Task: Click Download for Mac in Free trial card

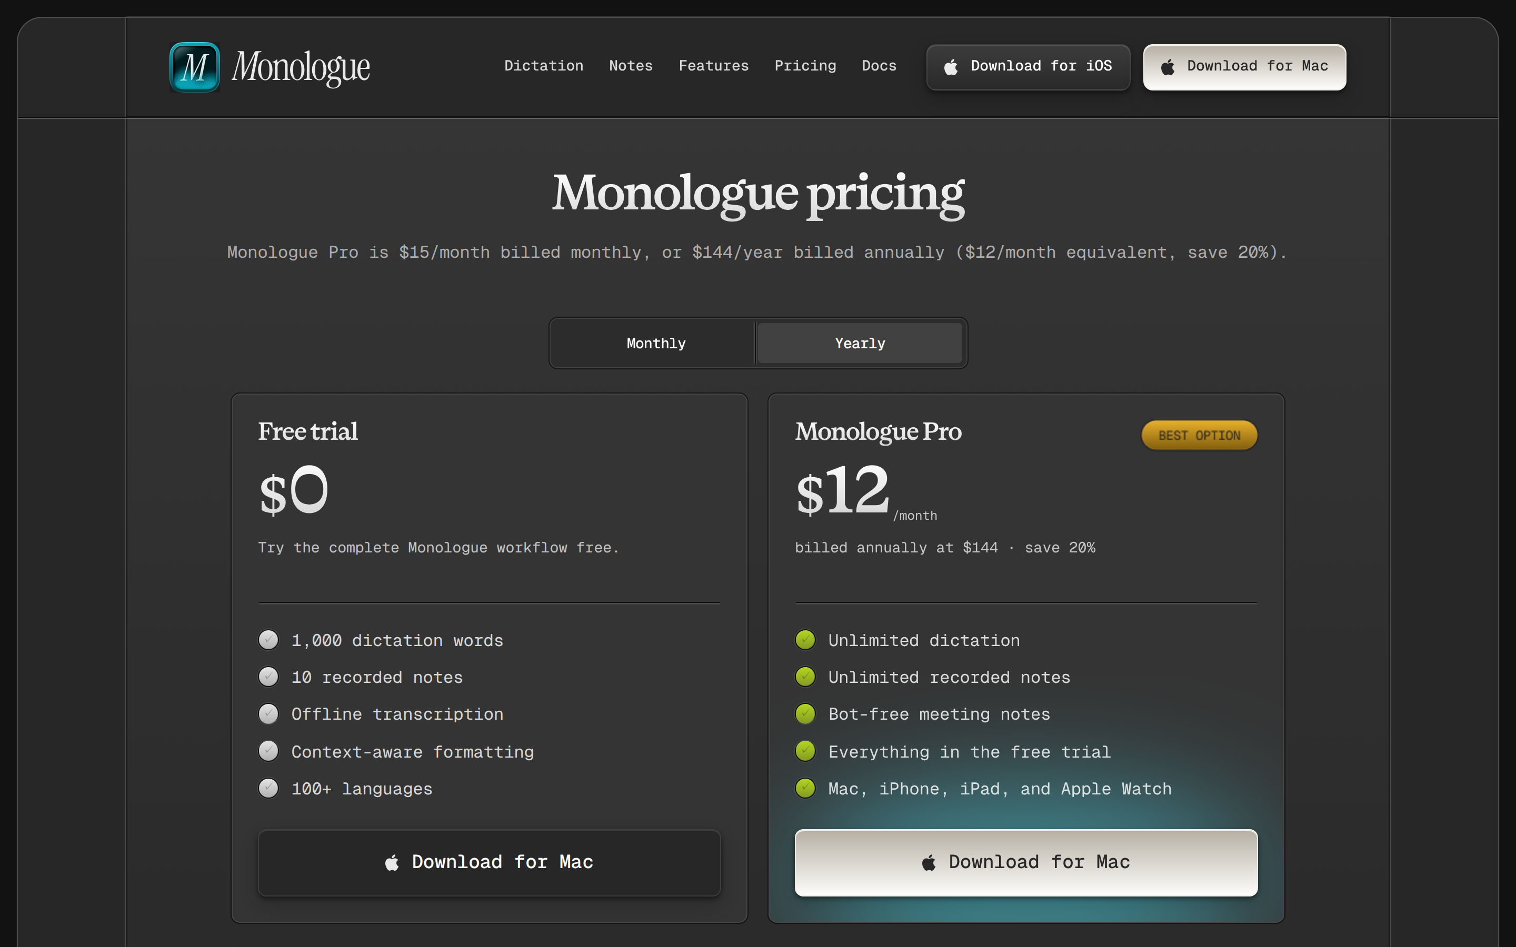Action: click(x=489, y=862)
